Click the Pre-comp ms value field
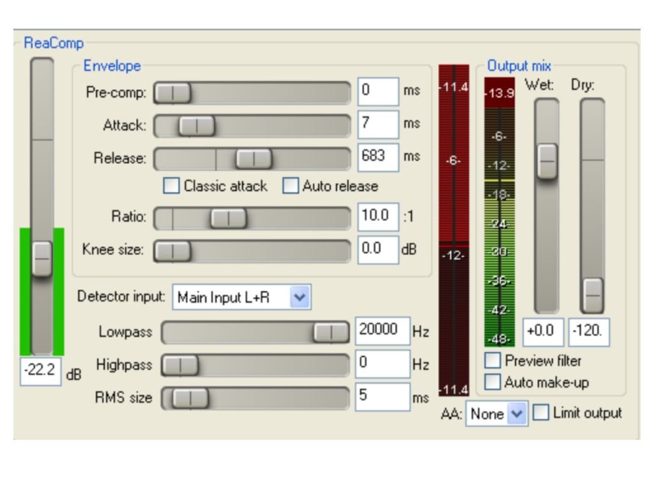 coord(378,91)
